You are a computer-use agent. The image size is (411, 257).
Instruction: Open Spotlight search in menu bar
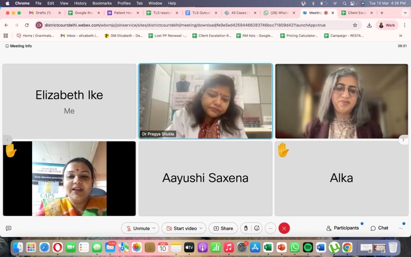point(345,3)
